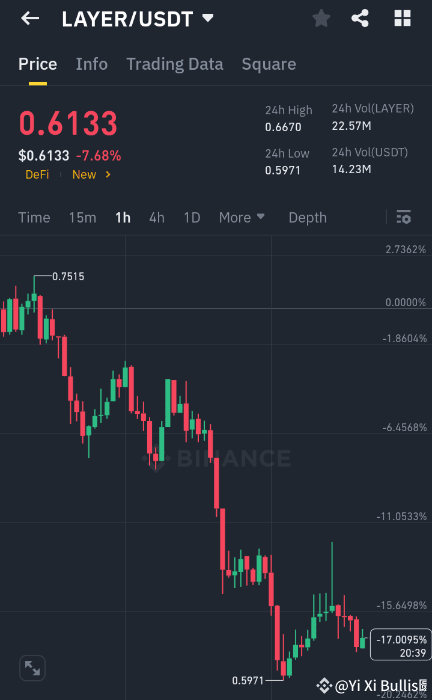Switch to the Trading Data tab
This screenshot has width=432, height=700.
174,64
